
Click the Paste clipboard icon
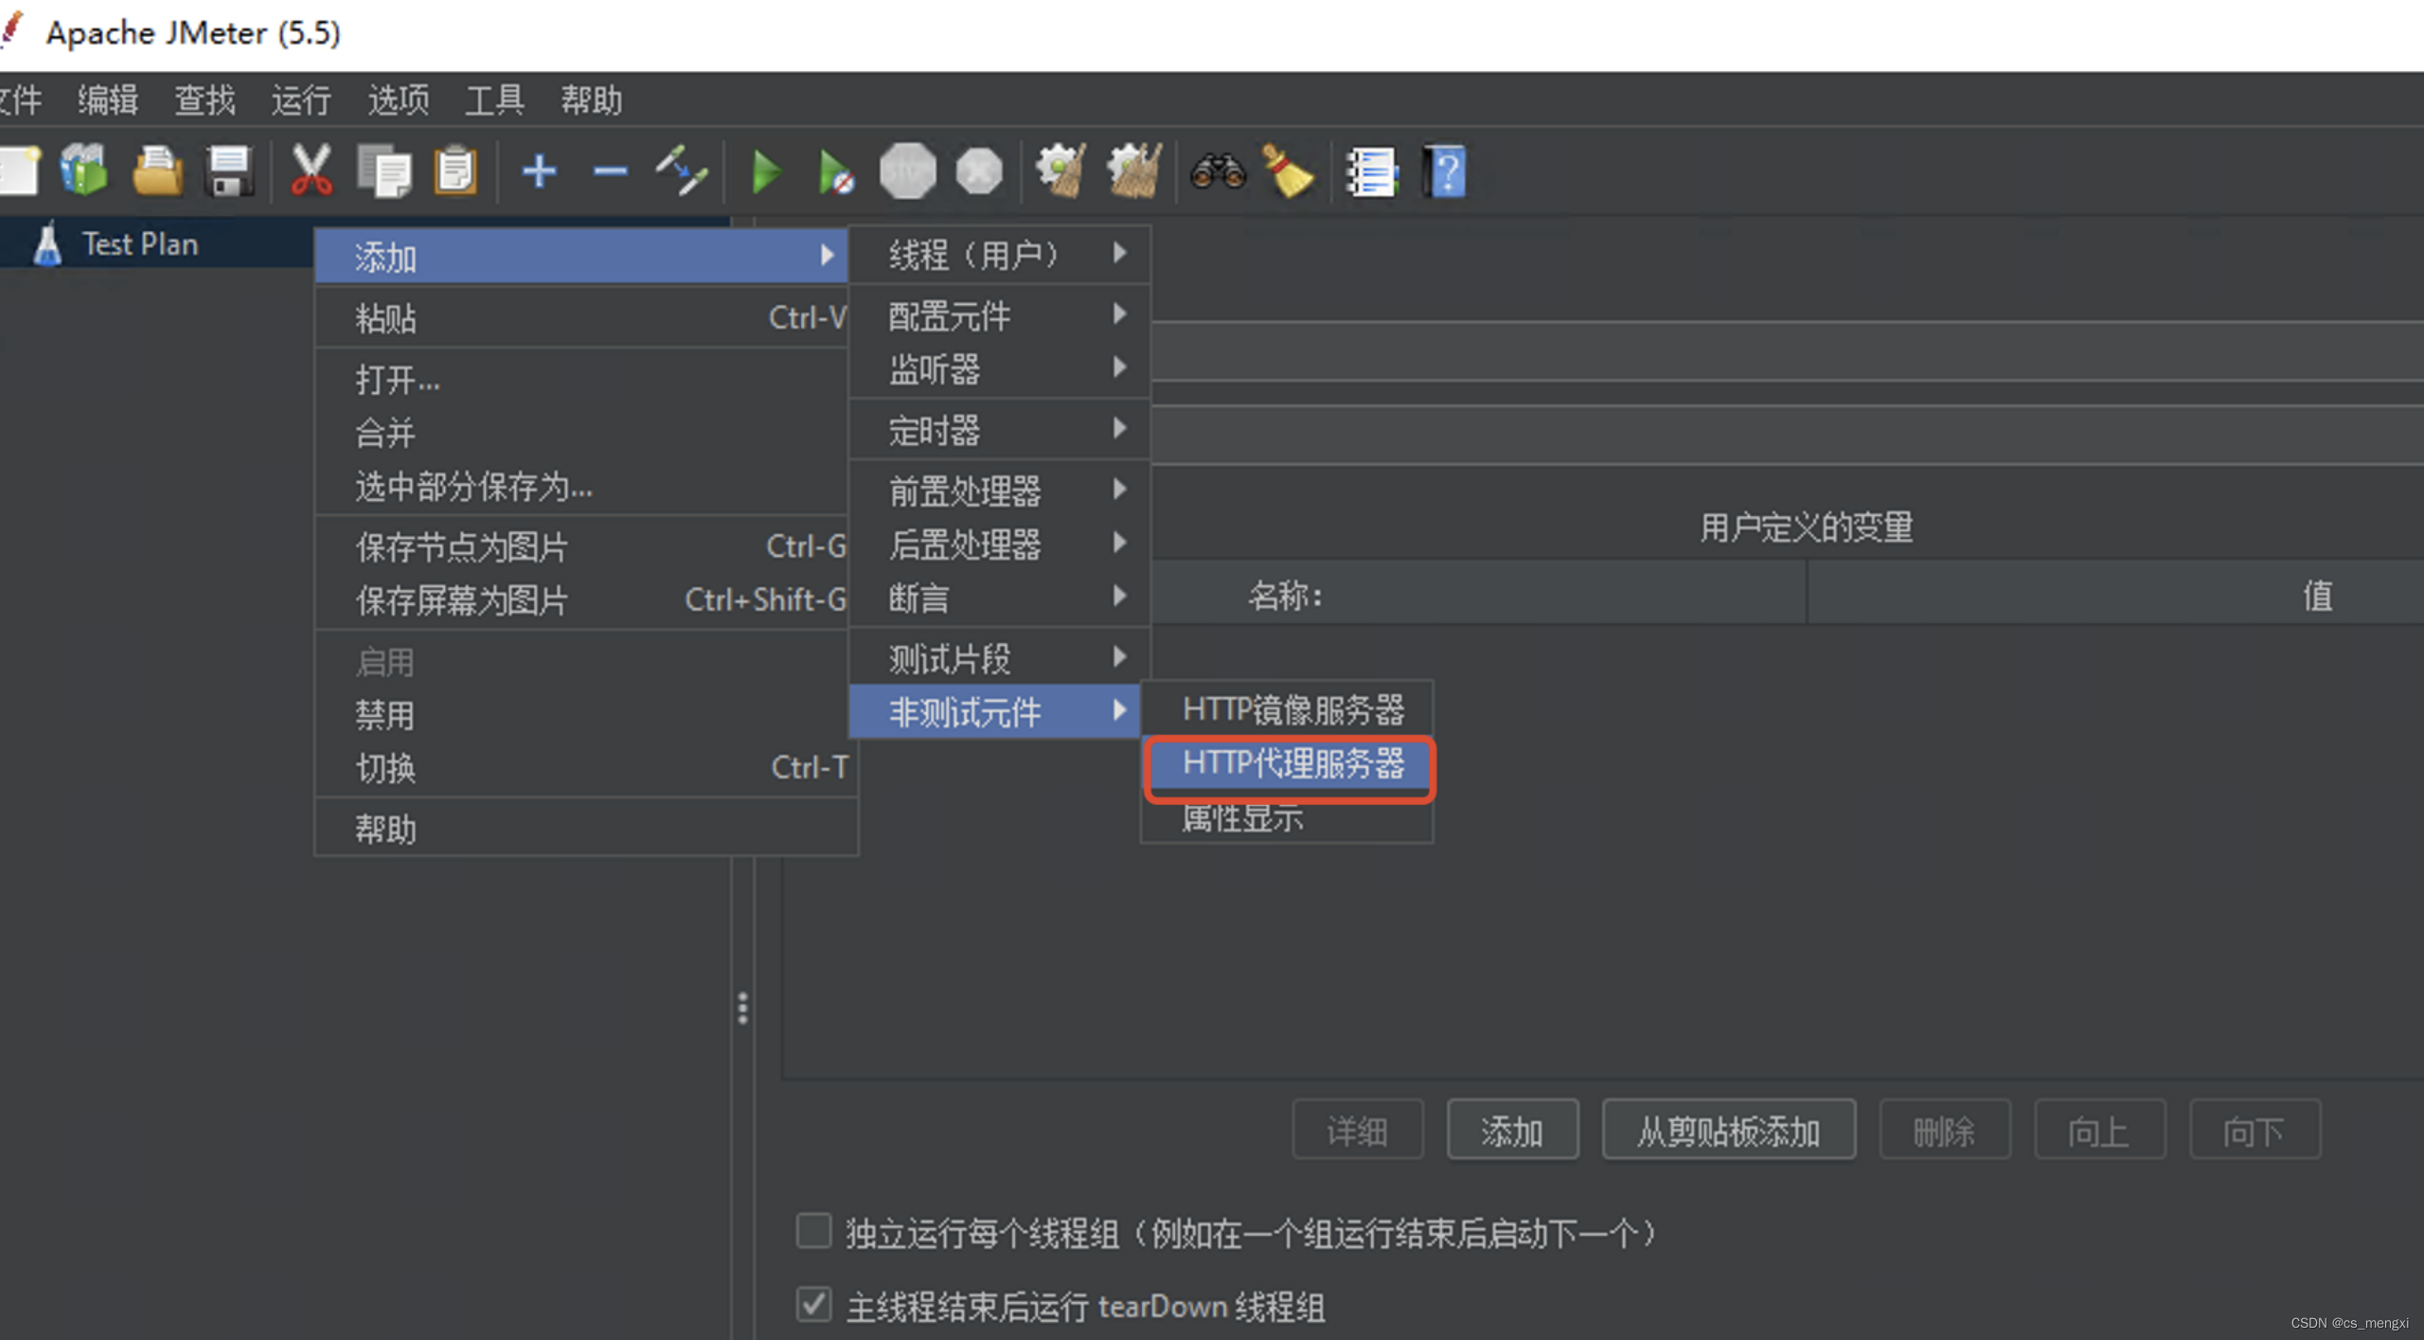click(455, 171)
